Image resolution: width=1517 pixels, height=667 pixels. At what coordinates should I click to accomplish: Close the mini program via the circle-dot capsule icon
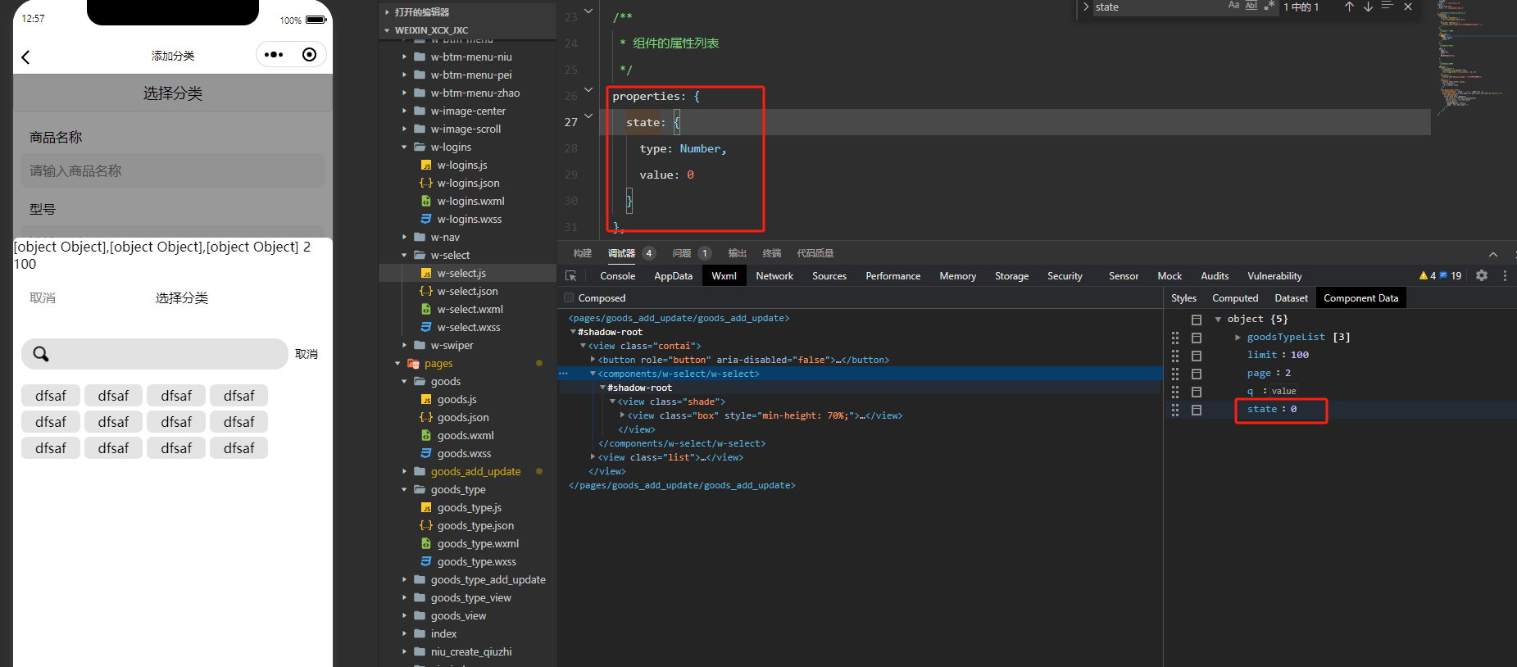coord(309,55)
